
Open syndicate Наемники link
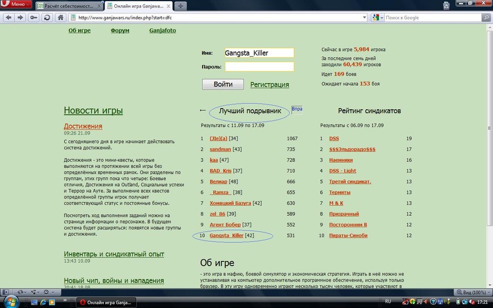[341, 160]
